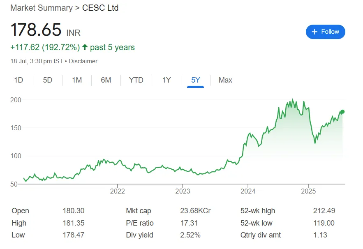
Task: Click the plus icon in the Follow button
Action: pyautogui.click(x=314, y=32)
